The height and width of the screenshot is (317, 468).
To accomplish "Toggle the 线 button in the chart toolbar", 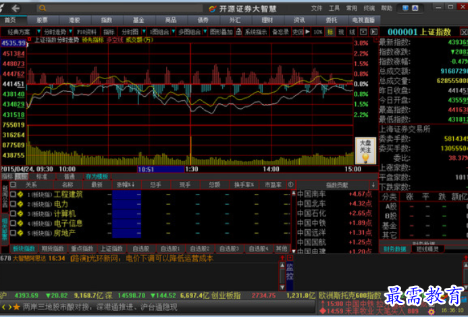I will click(352, 32).
